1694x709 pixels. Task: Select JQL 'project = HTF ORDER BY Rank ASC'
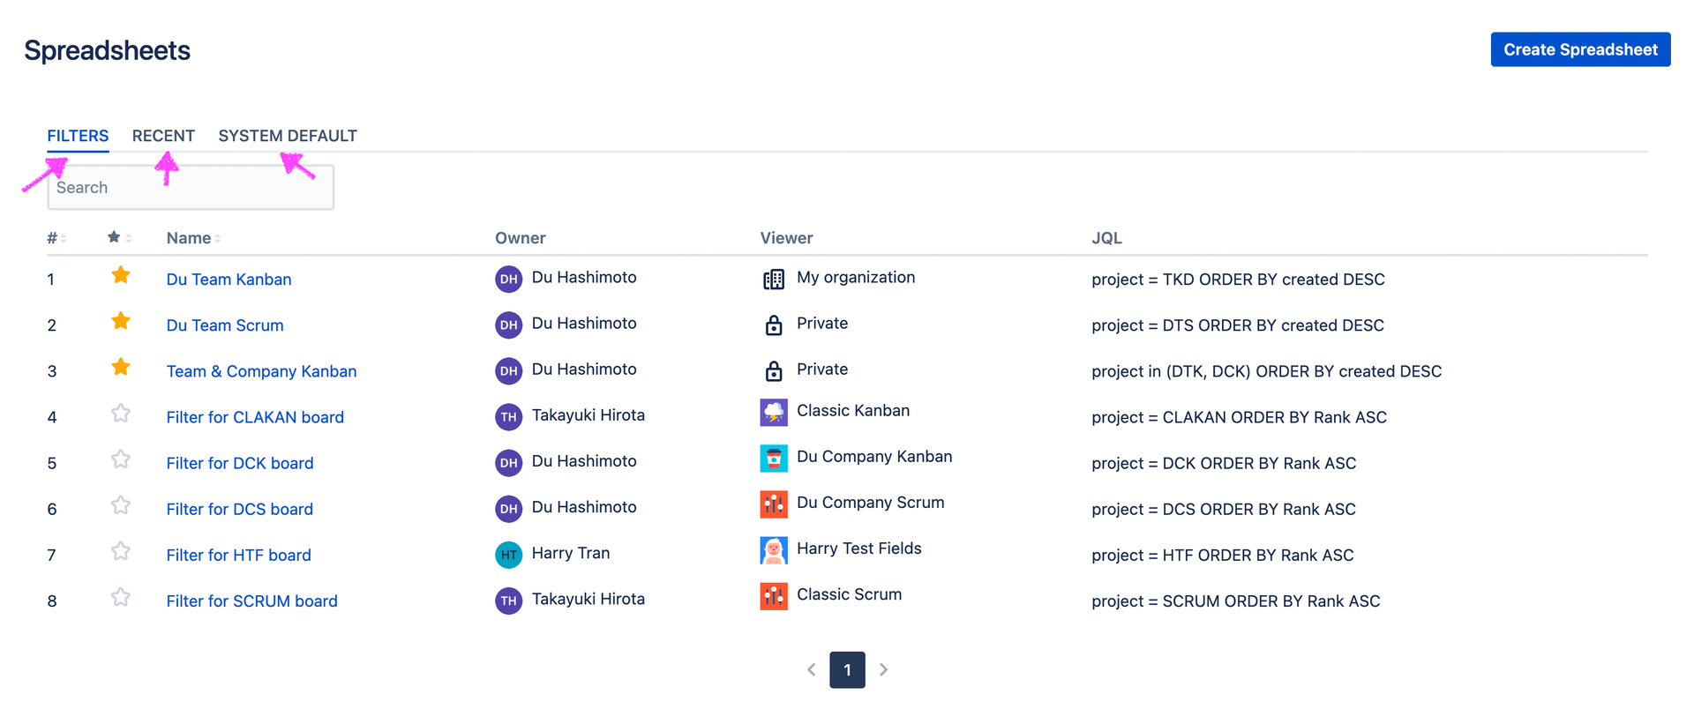coord(1223,555)
